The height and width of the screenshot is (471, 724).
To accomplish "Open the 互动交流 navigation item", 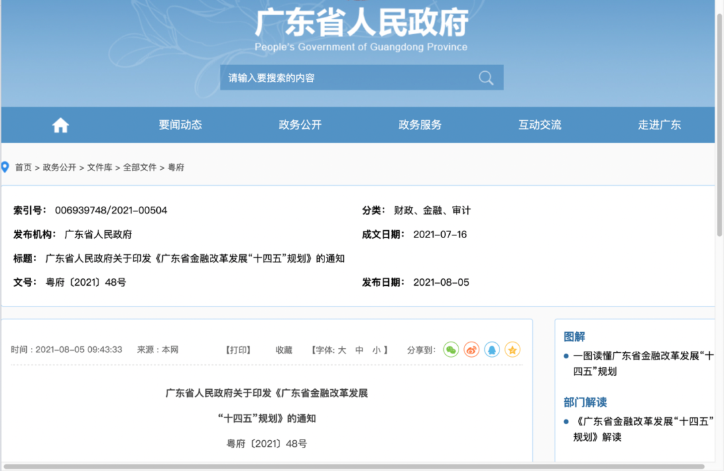I will pos(540,125).
